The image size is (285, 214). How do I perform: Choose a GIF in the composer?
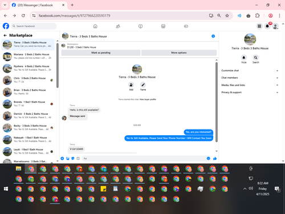(x=78, y=159)
